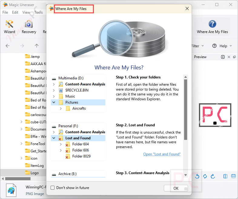Click the Archive (E:) drive icon
238x199 pixels.
click(54, 174)
